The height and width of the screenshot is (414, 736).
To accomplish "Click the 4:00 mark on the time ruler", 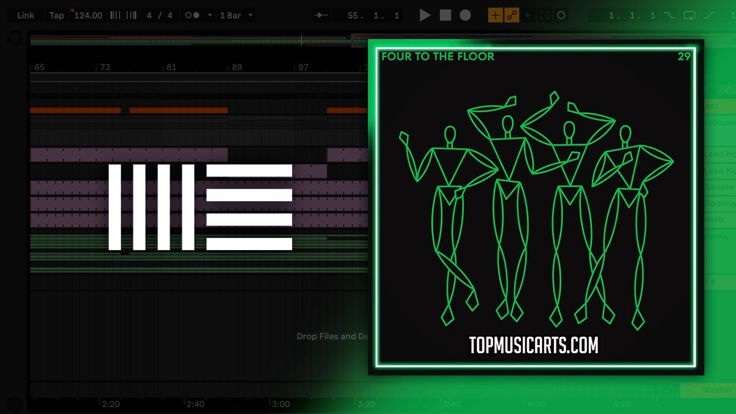I will tap(536, 404).
